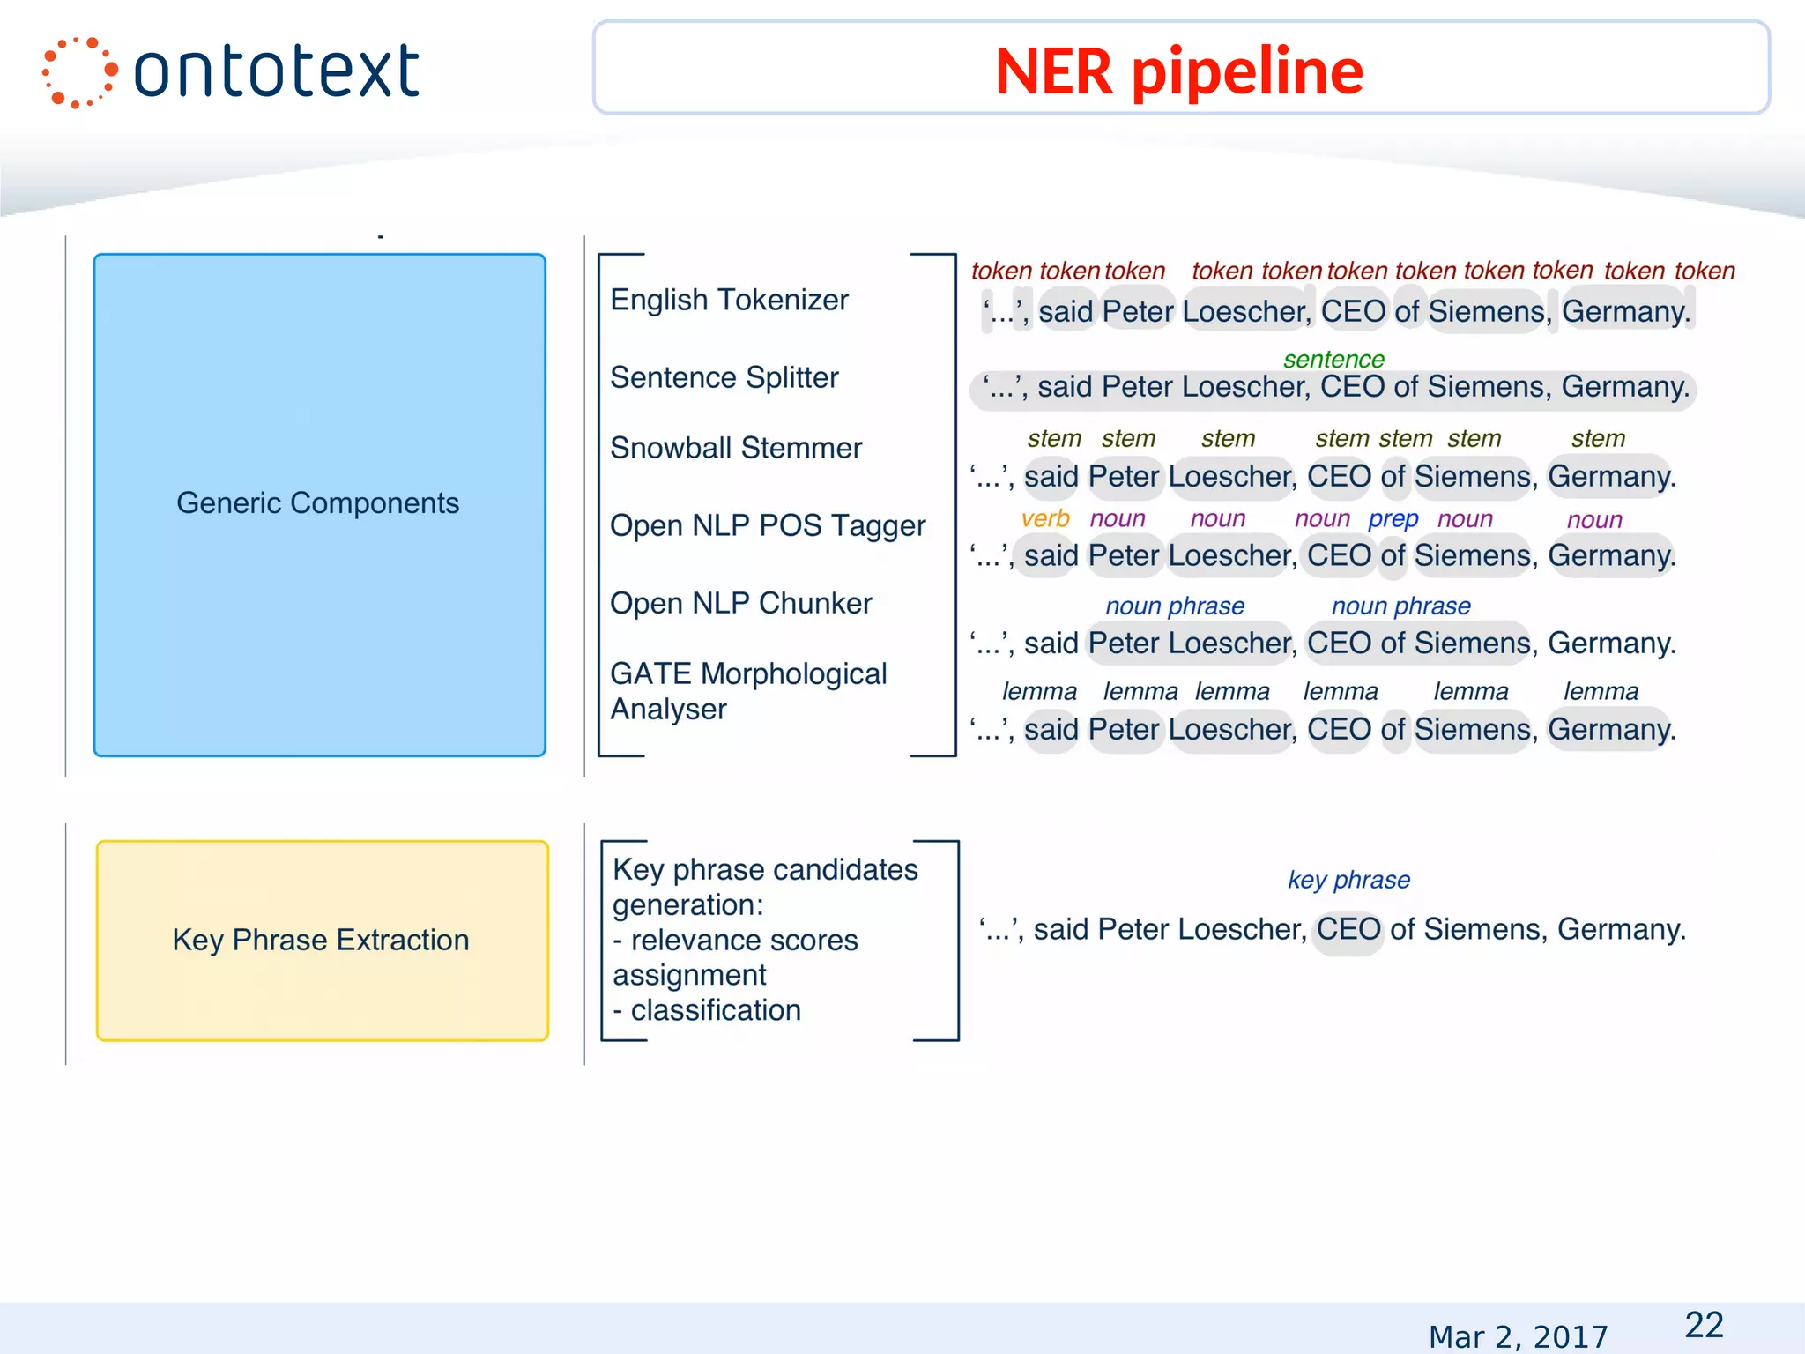Select the yellow Key Phrase Extraction box

tap(322, 941)
